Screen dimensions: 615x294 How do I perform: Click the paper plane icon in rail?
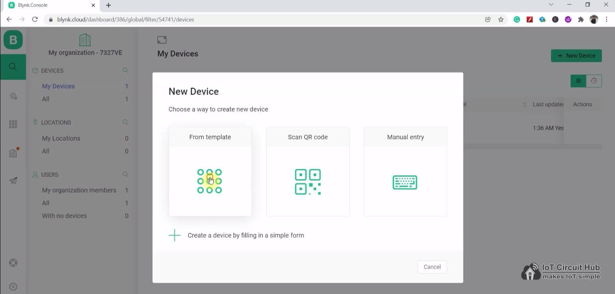[x=13, y=180]
